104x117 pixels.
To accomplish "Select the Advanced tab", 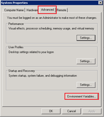I will tap(47, 10).
